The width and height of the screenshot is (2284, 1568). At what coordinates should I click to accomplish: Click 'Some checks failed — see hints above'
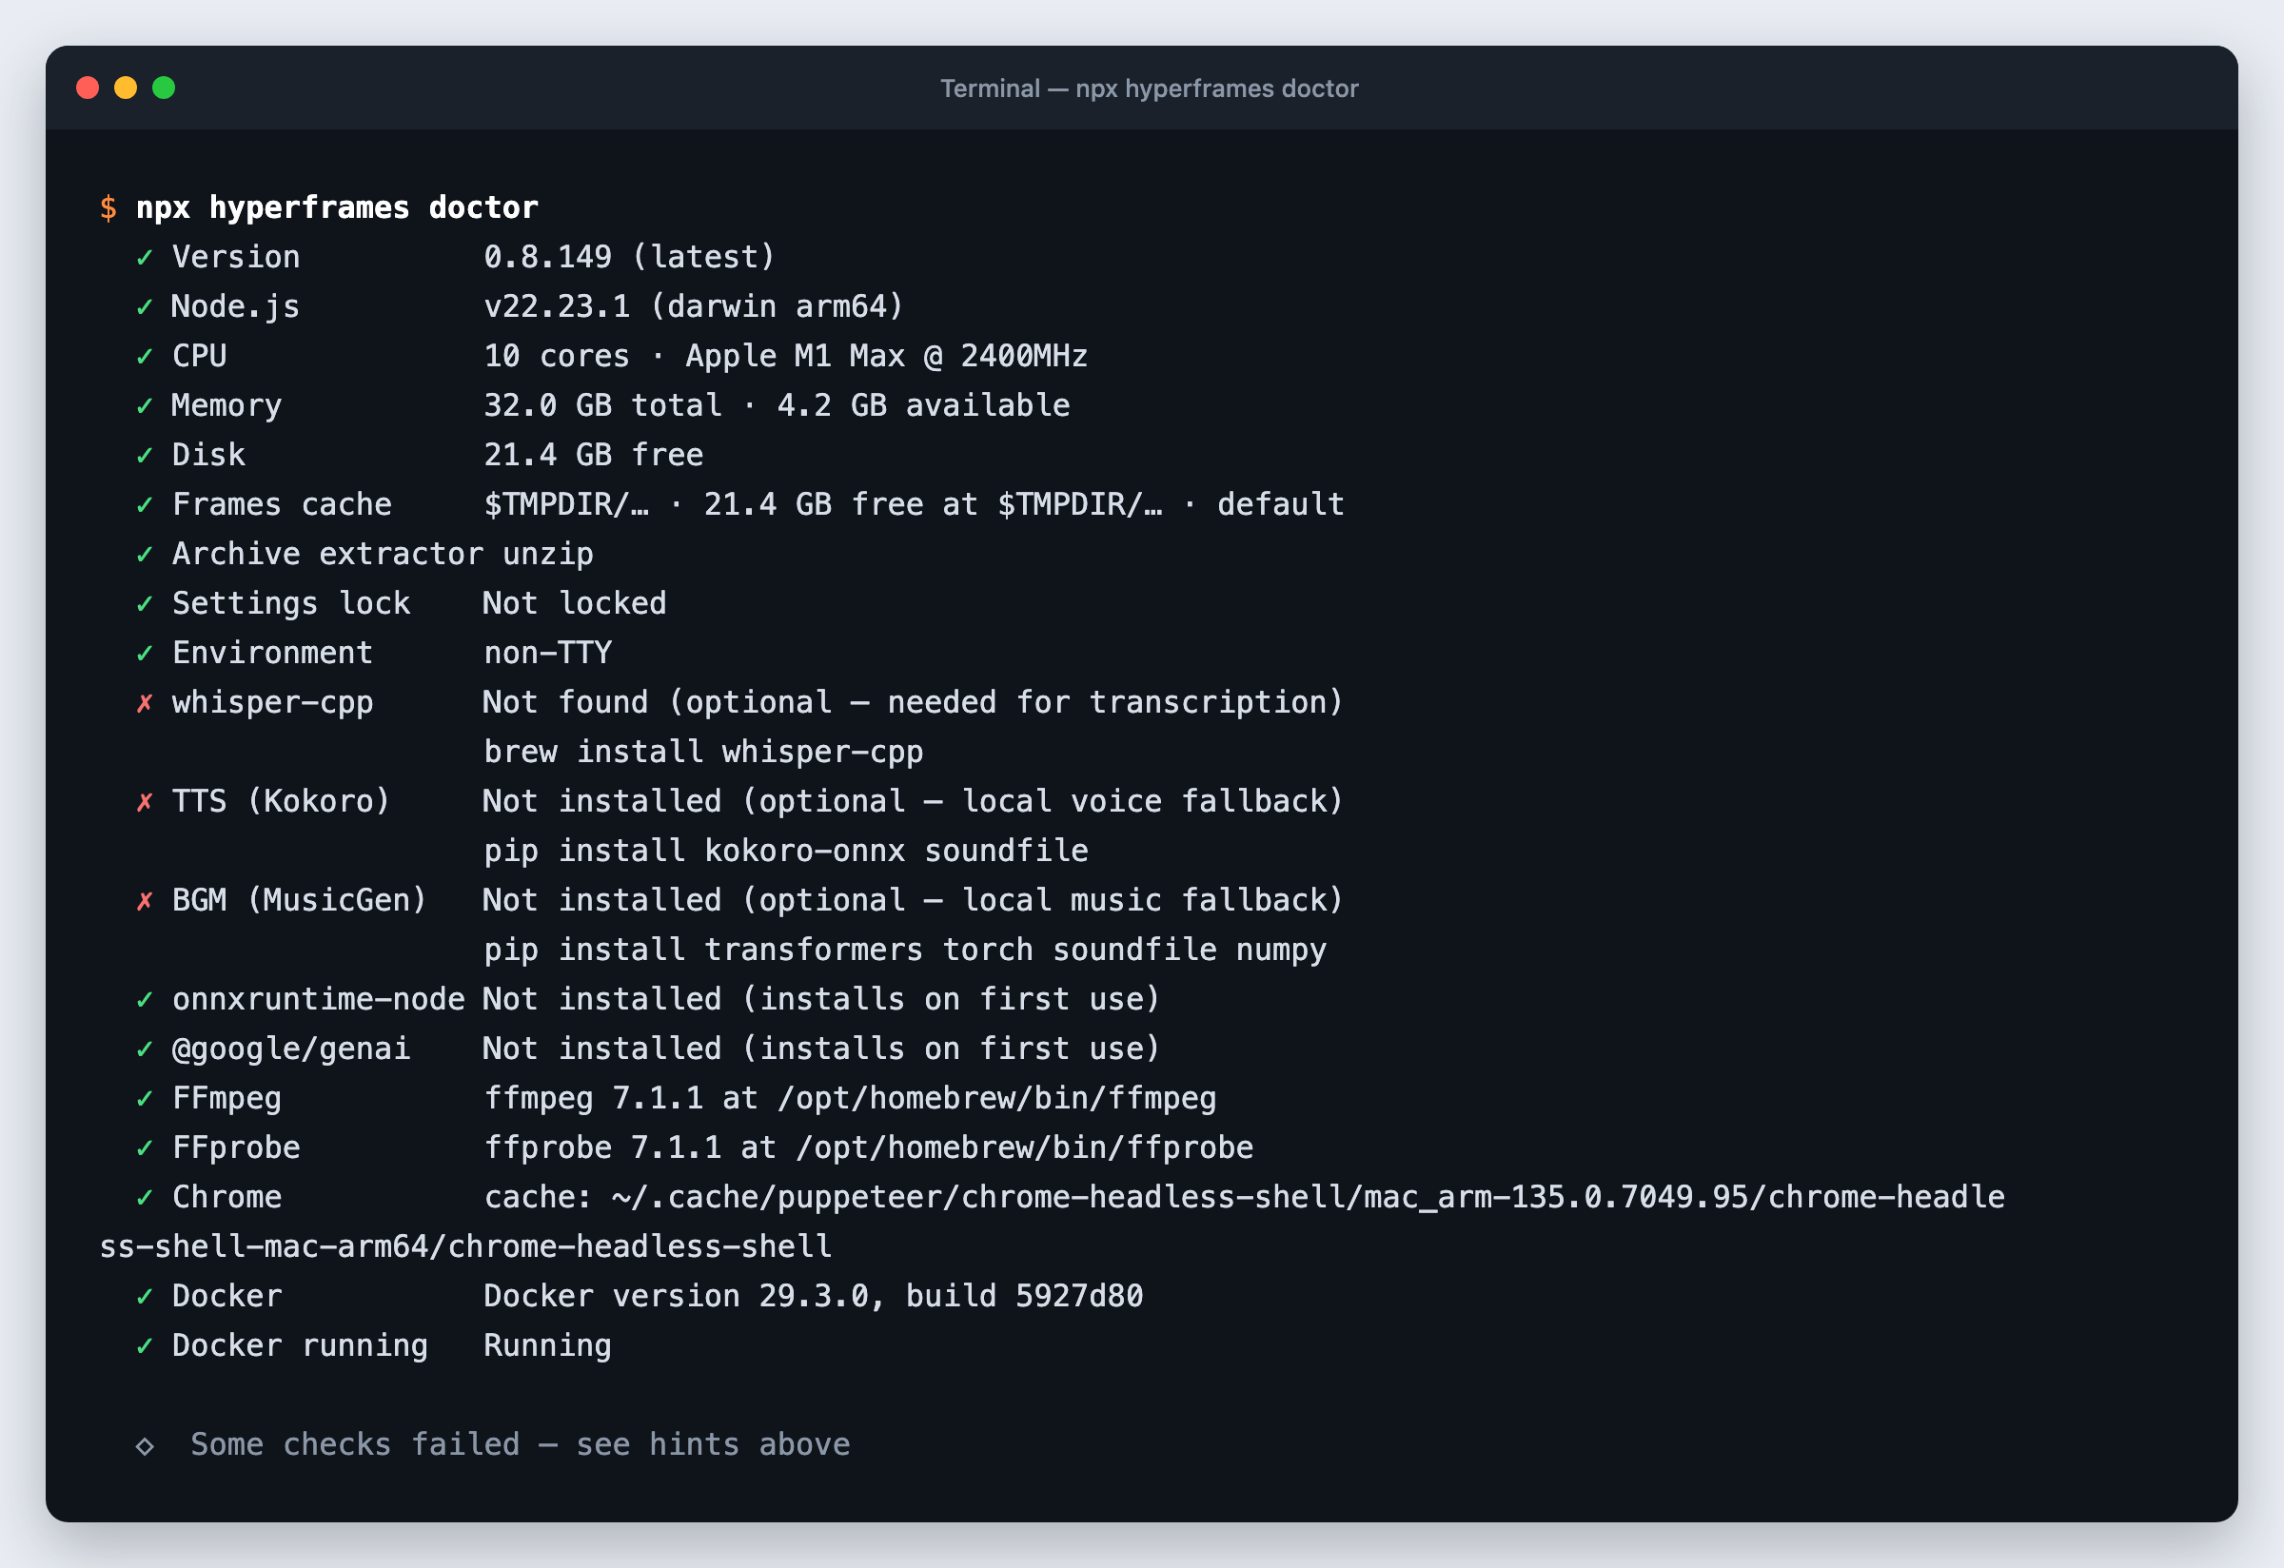(x=521, y=1445)
